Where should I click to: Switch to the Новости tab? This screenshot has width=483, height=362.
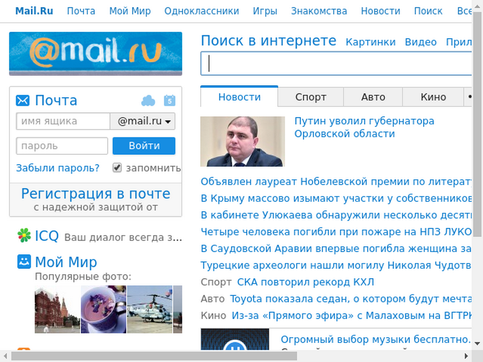[x=239, y=97]
